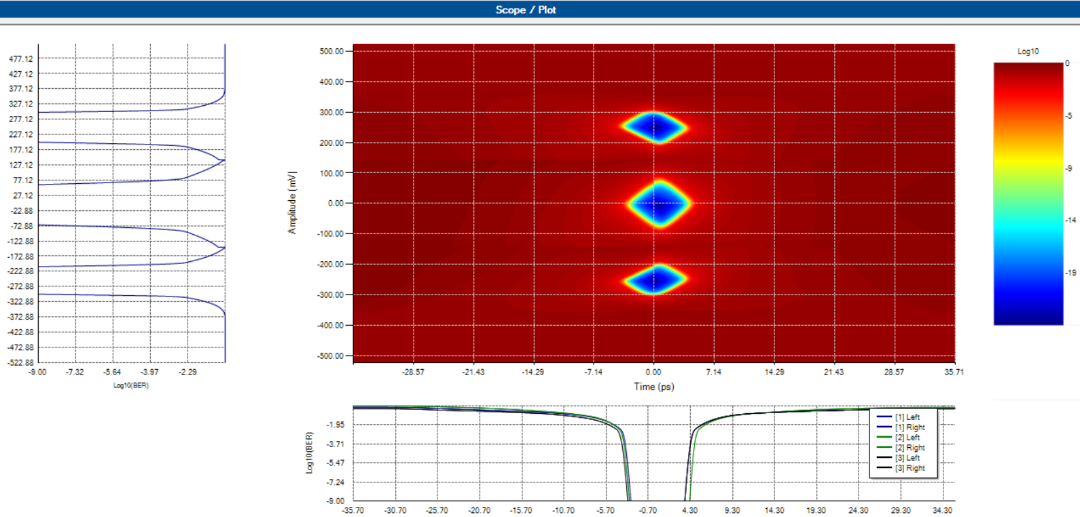Click the 500.00 tick on the Amplitude axis
The height and width of the screenshot is (517, 1080).
[x=331, y=52]
